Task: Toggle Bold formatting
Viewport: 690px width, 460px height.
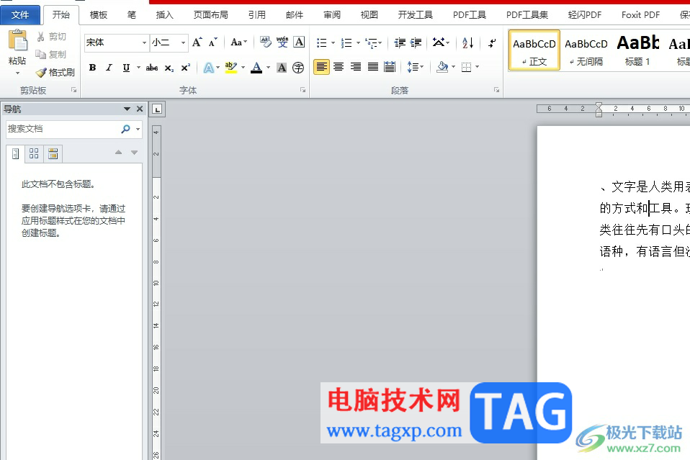Action: [x=92, y=68]
